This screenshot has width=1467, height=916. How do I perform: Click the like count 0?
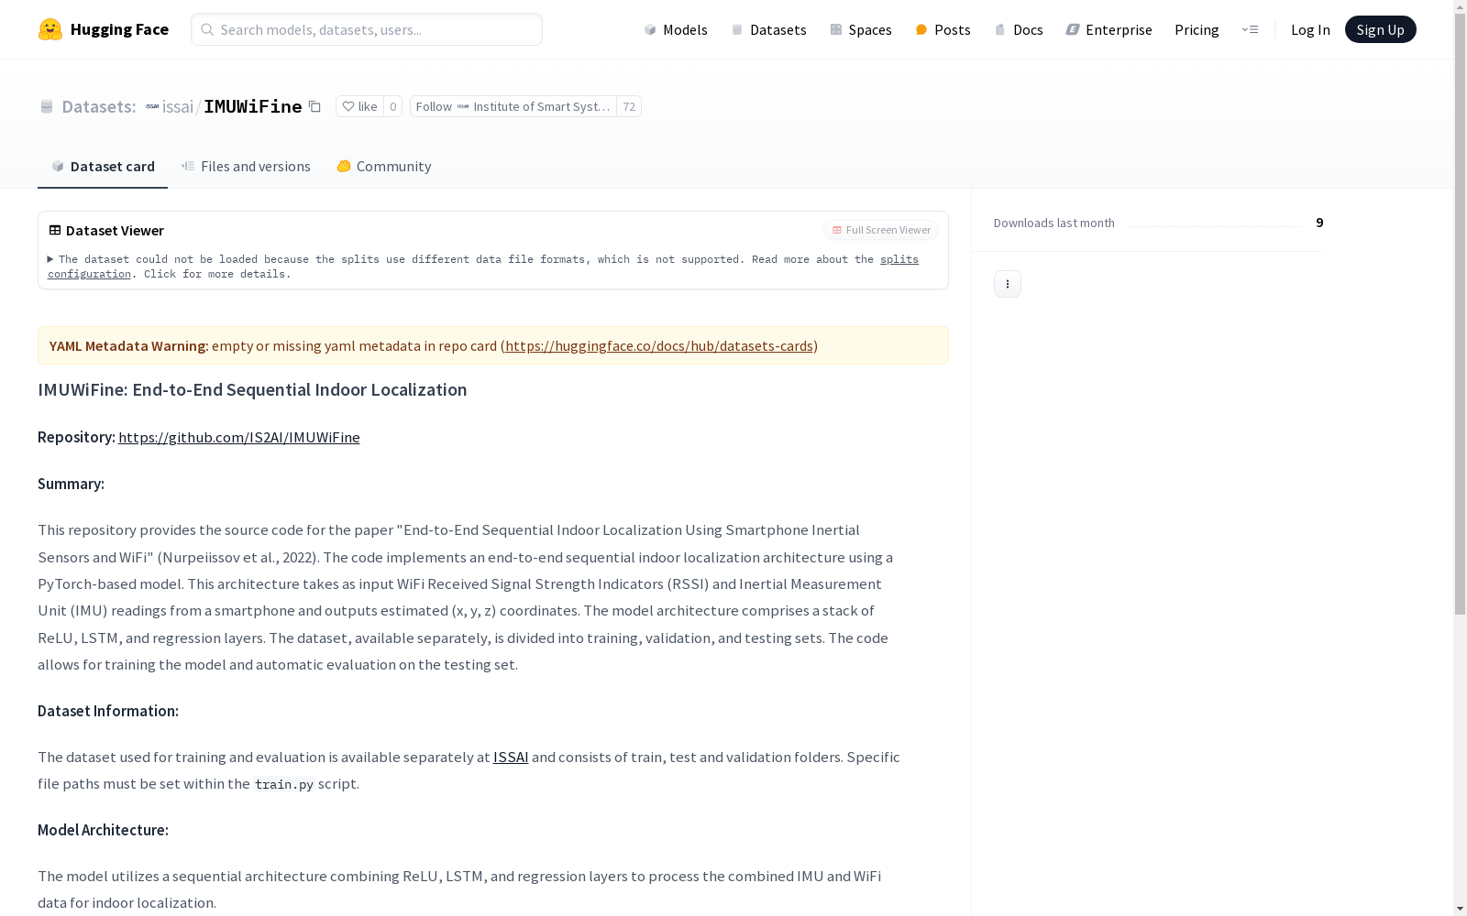(392, 106)
